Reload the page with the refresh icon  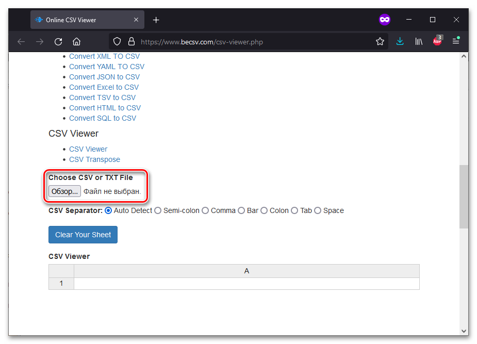pos(58,42)
